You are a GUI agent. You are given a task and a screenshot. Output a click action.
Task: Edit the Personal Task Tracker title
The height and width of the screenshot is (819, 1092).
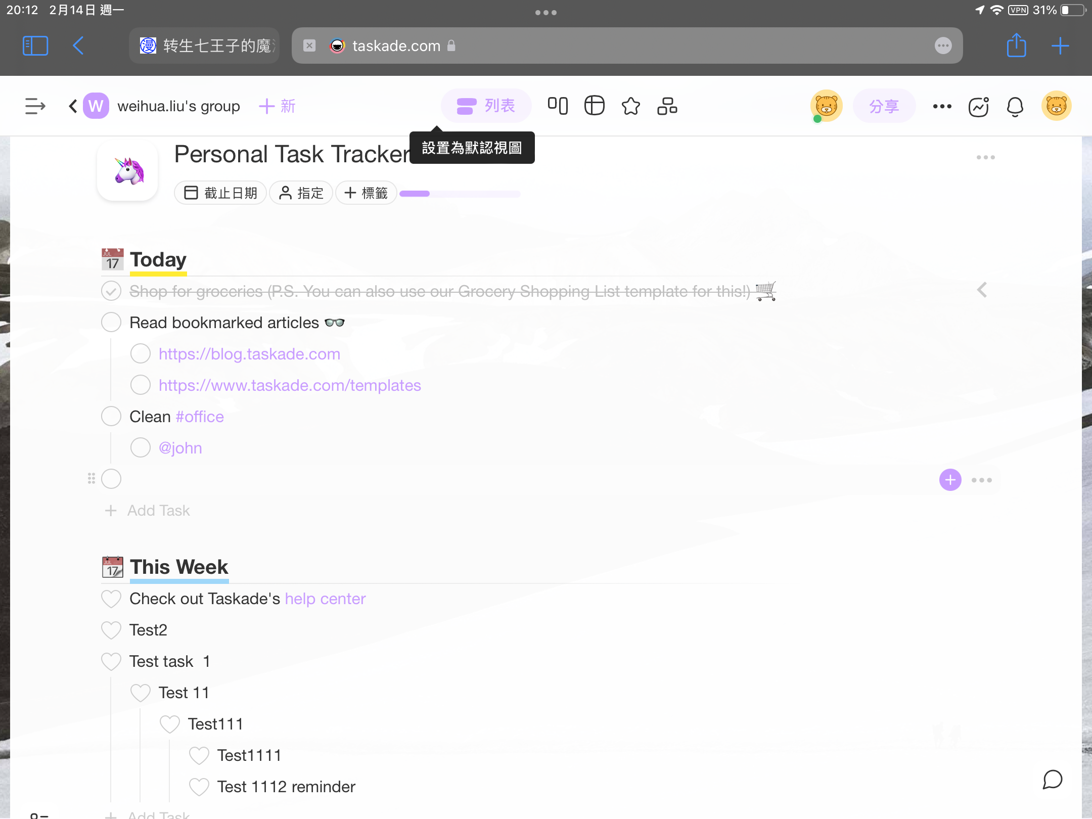(293, 154)
